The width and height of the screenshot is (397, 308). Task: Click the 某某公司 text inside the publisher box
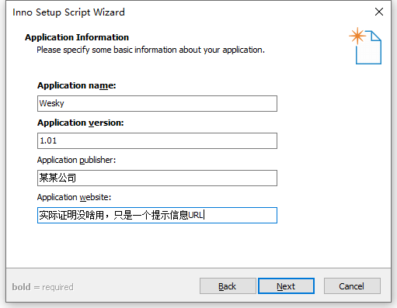[57, 178]
